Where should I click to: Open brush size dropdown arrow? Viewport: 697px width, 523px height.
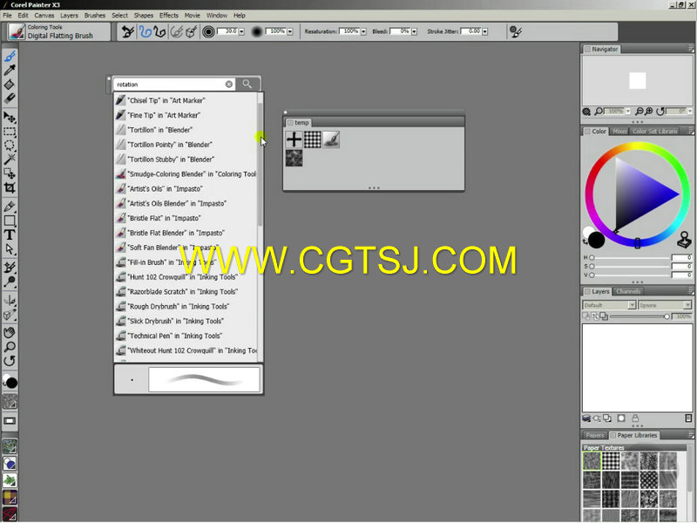tap(242, 31)
